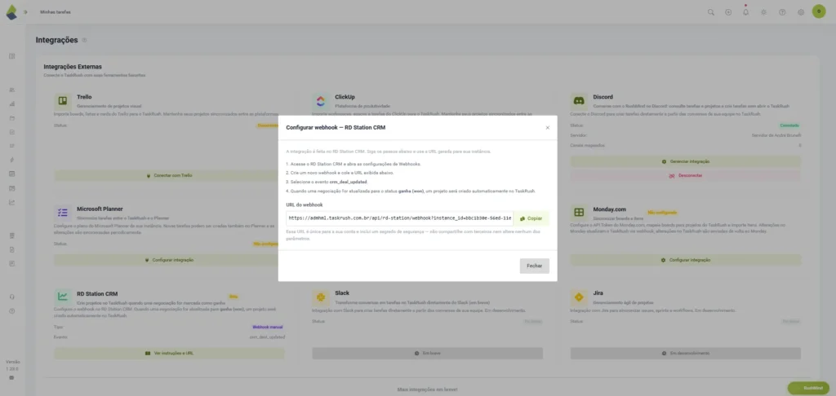Click the Jira logo icon
Viewport: 836px width, 396px height.
(x=579, y=297)
